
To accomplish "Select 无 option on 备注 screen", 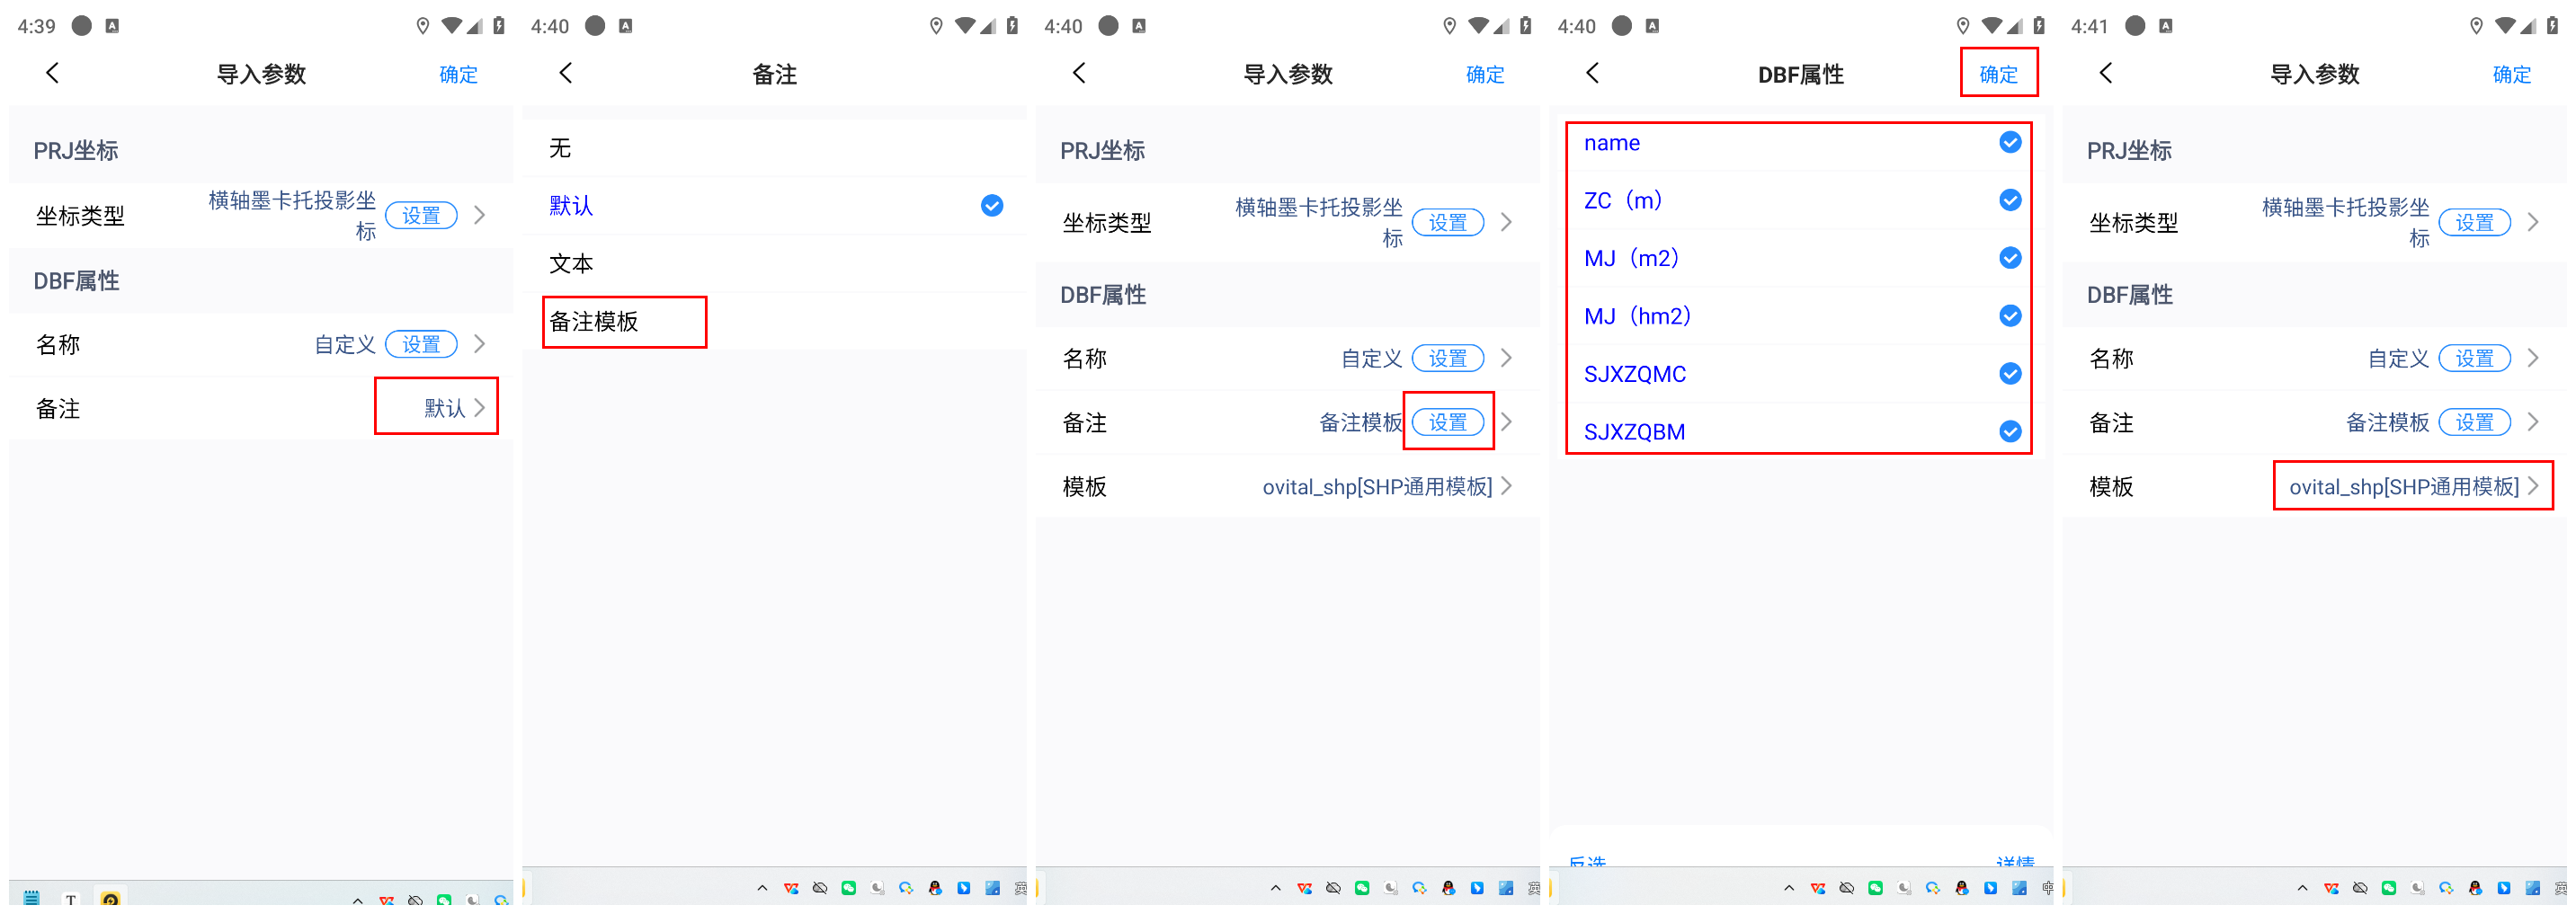I will click(774, 148).
